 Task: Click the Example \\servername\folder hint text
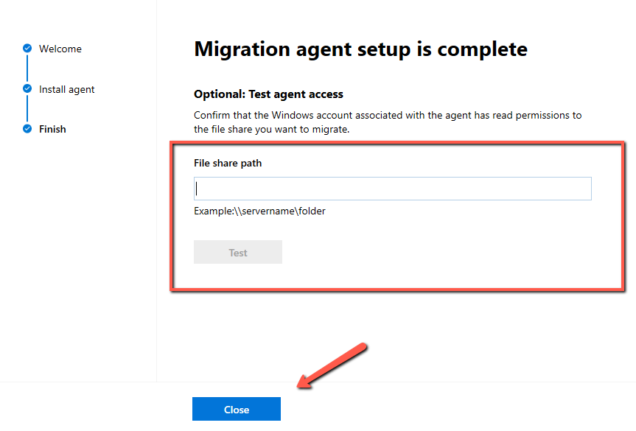[x=259, y=211]
